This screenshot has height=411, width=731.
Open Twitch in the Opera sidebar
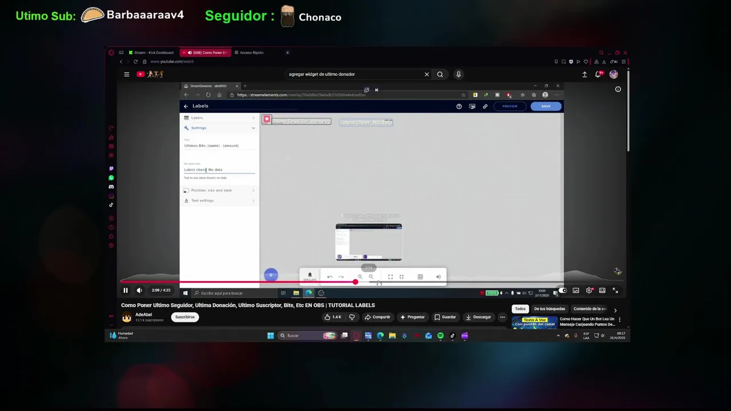[111, 169]
